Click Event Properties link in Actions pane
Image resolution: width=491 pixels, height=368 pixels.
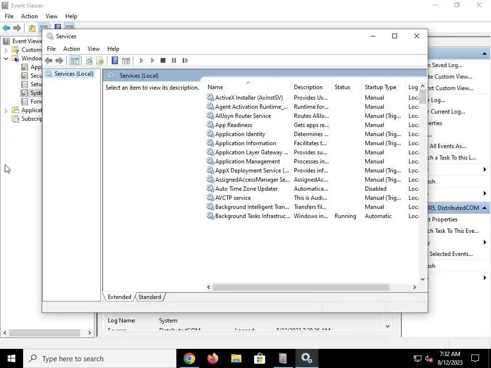(x=444, y=219)
